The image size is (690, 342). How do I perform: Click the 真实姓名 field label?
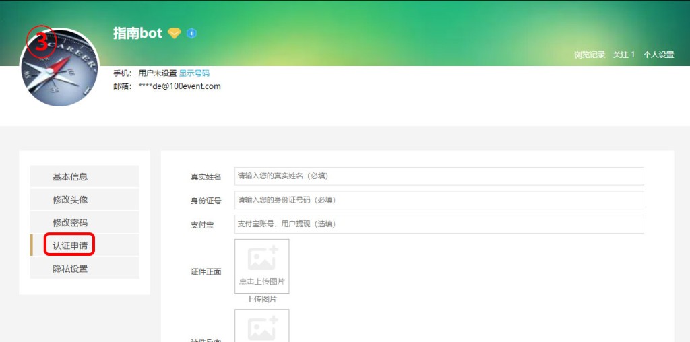pyautogui.click(x=206, y=176)
